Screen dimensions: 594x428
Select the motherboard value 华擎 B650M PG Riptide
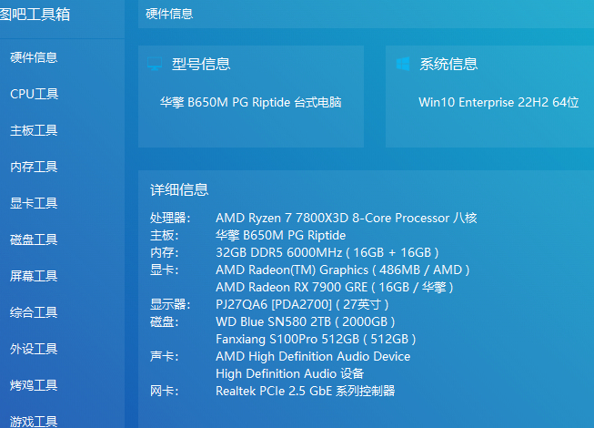pyautogui.click(x=281, y=236)
